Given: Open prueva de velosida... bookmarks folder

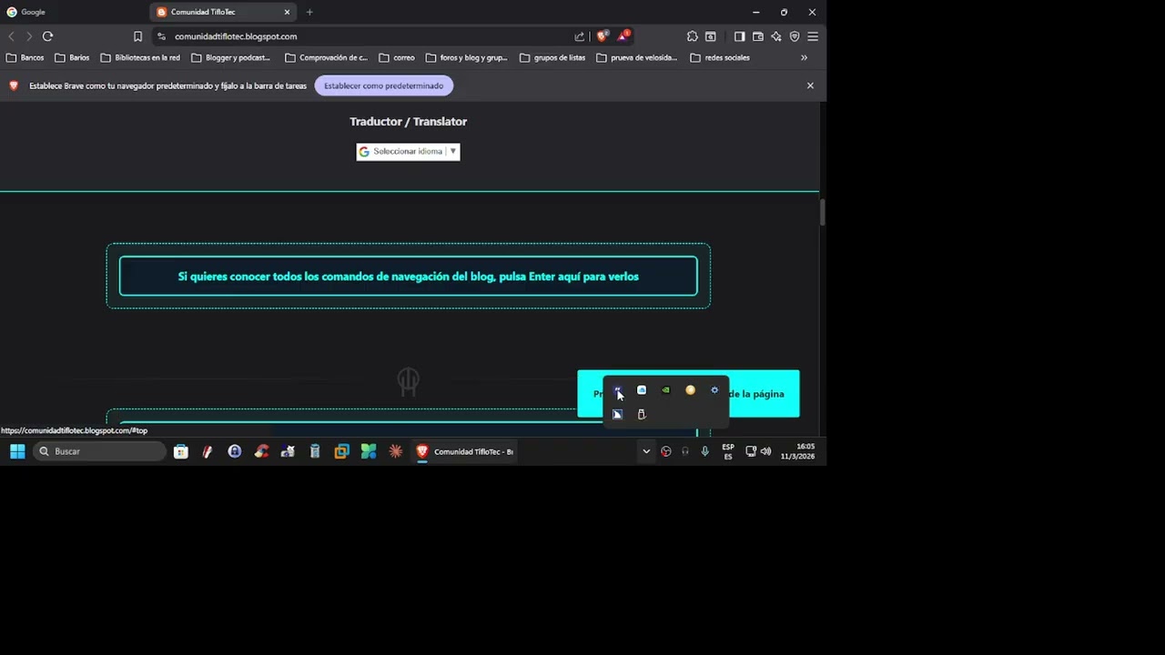Looking at the screenshot, I should [x=637, y=57].
